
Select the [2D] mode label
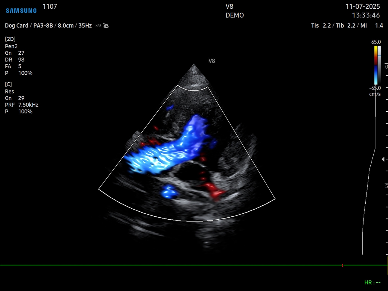click(10, 39)
